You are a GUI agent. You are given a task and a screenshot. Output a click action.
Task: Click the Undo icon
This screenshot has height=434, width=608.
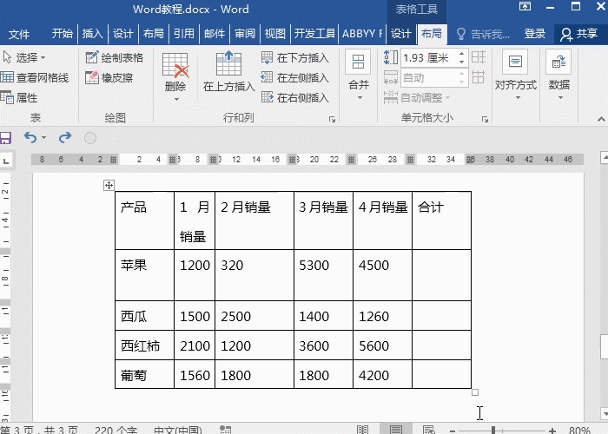30,137
